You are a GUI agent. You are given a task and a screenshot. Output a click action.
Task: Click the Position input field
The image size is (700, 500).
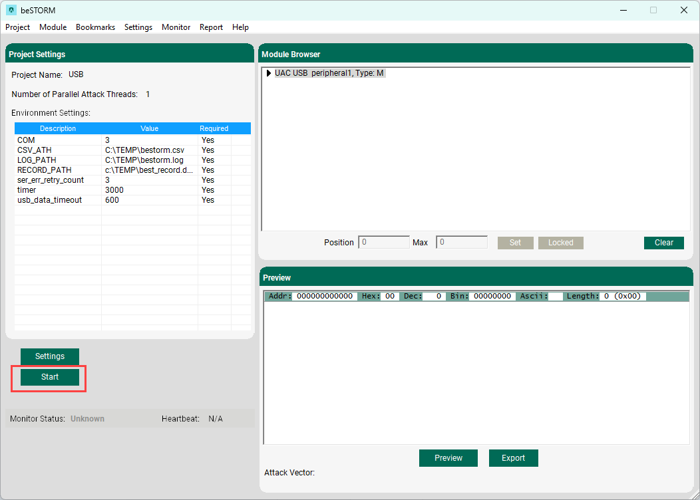coord(384,243)
